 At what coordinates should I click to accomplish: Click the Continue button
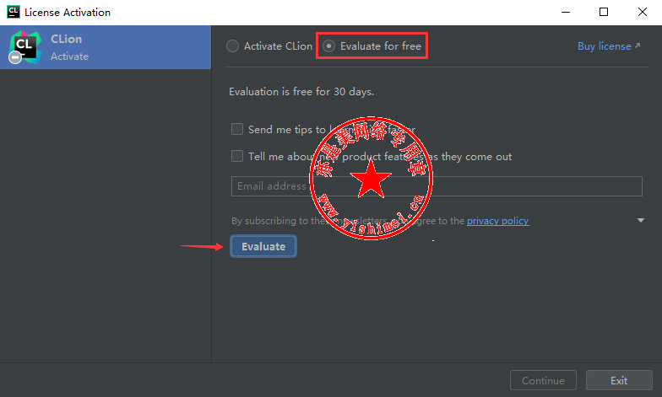(543, 381)
